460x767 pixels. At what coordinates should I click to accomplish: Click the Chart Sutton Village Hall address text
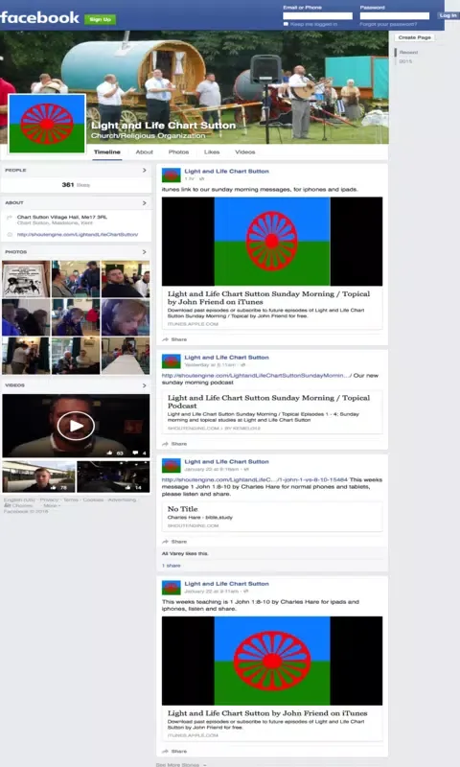click(x=62, y=218)
